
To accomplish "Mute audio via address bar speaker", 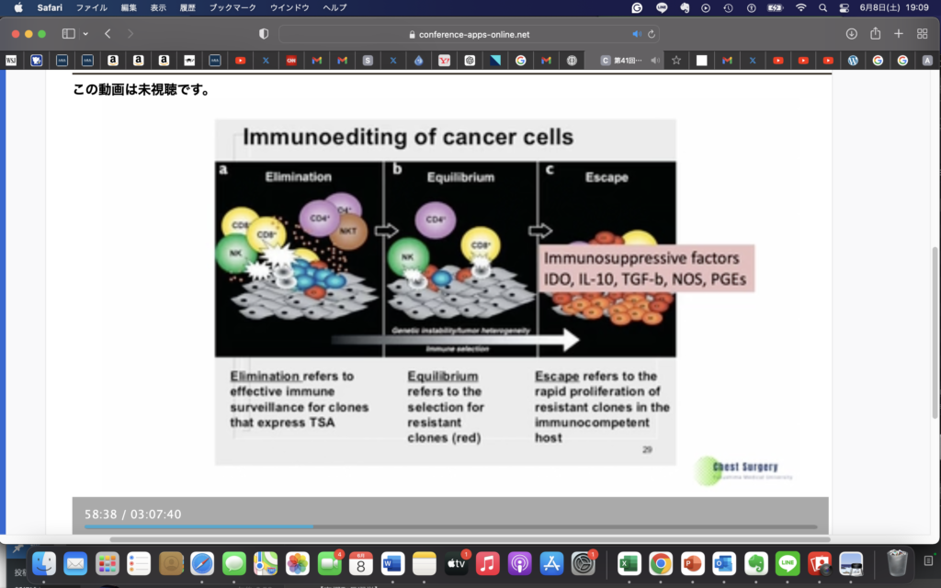I will point(636,34).
